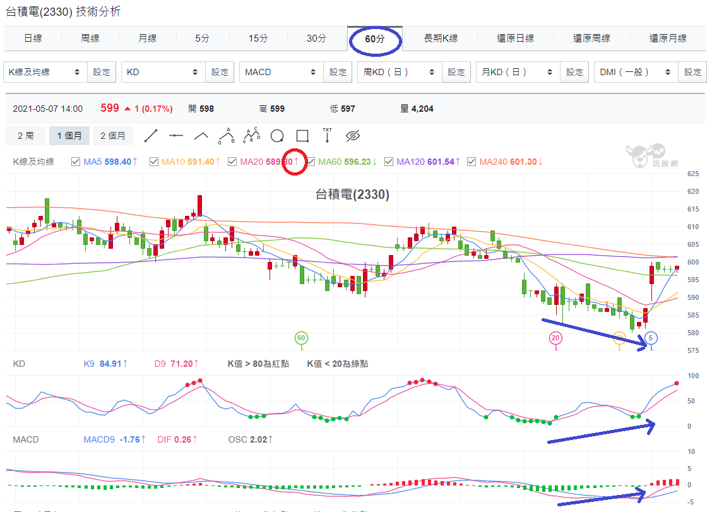Screen dimensions: 724x512
Task: Click the 2021-05-07 14:00 timestamp
Action: click(x=47, y=109)
